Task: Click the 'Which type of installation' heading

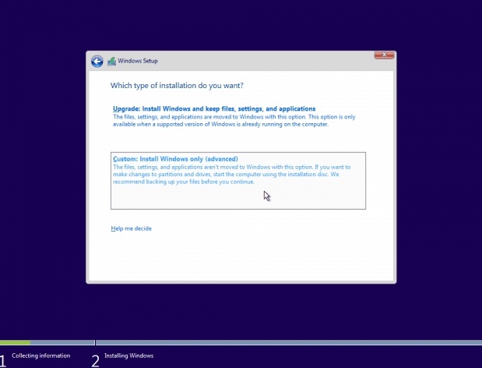Action: [x=182, y=85]
